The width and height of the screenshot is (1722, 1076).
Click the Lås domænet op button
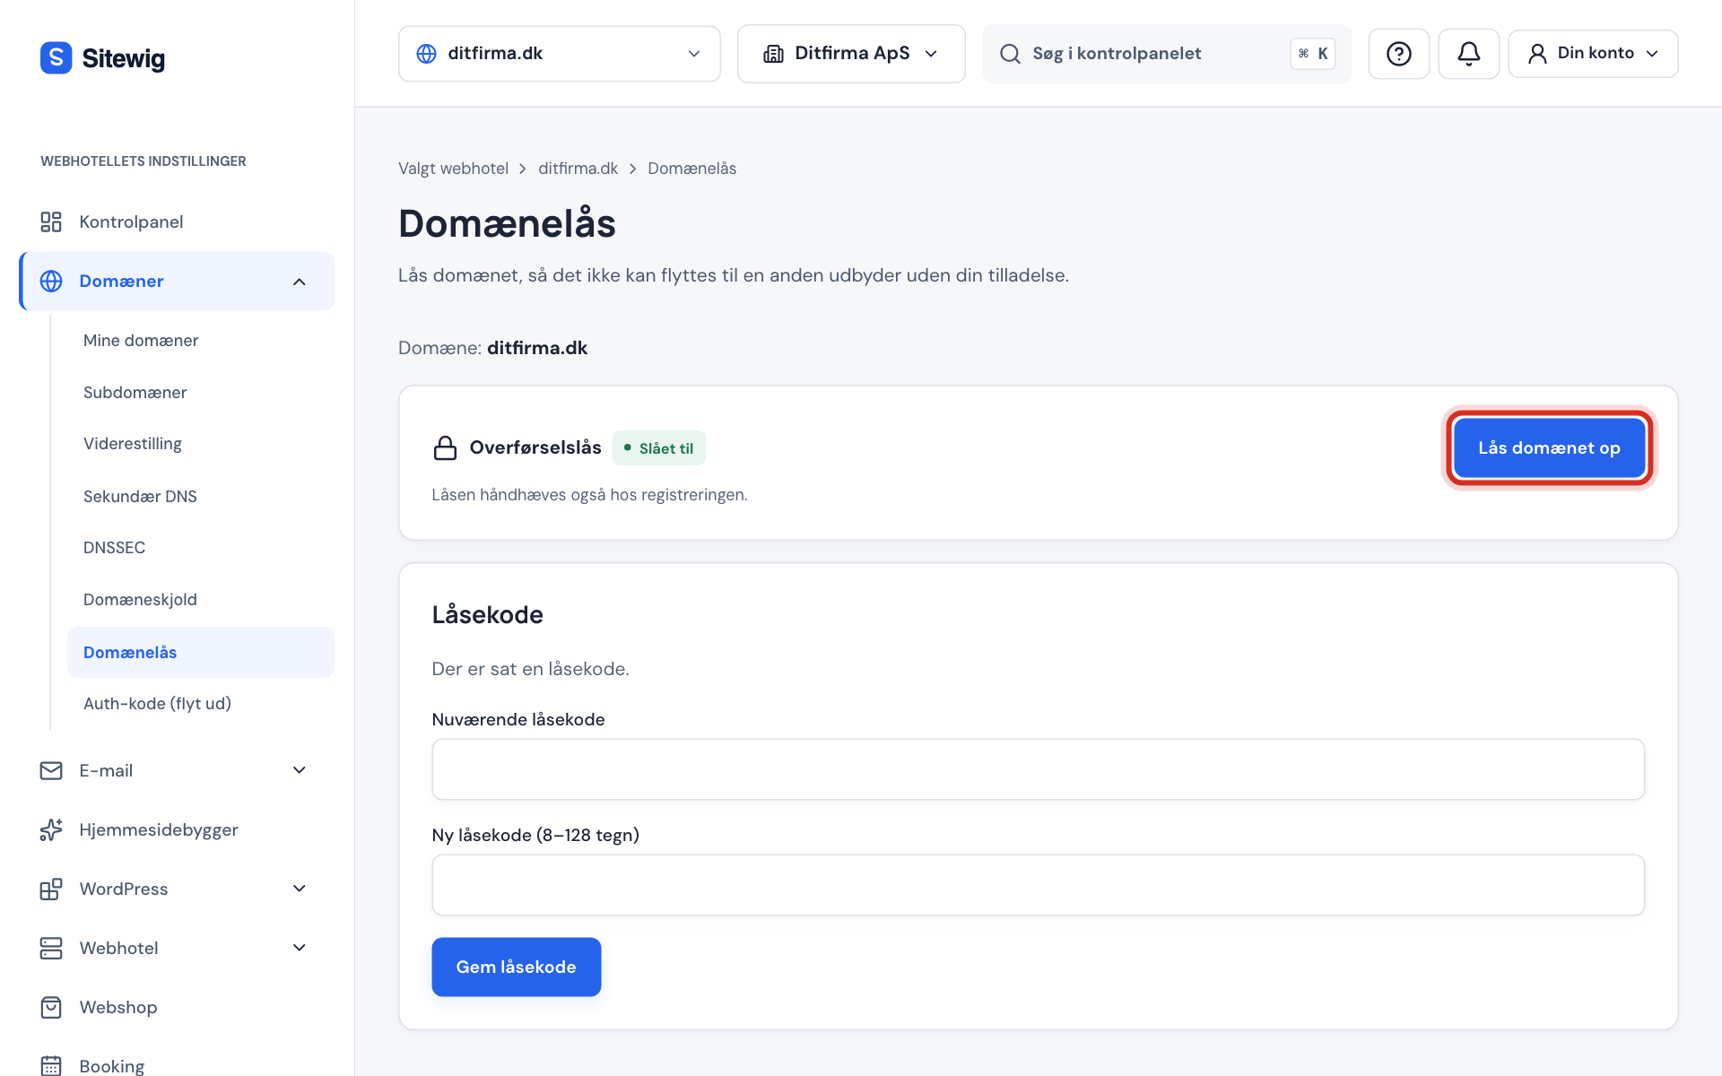1549,447
